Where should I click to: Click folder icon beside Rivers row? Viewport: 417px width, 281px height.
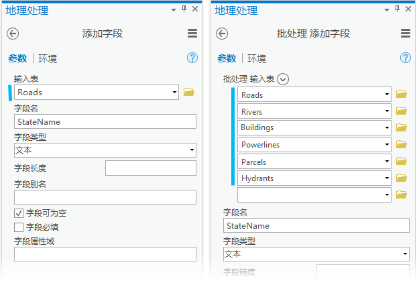point(401,111)
